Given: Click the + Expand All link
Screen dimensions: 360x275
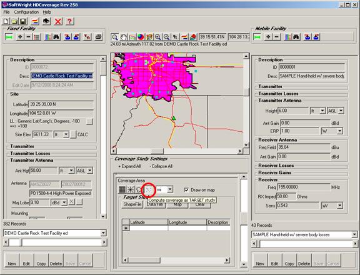Looking at the screenshot, I should coord(129,166).
